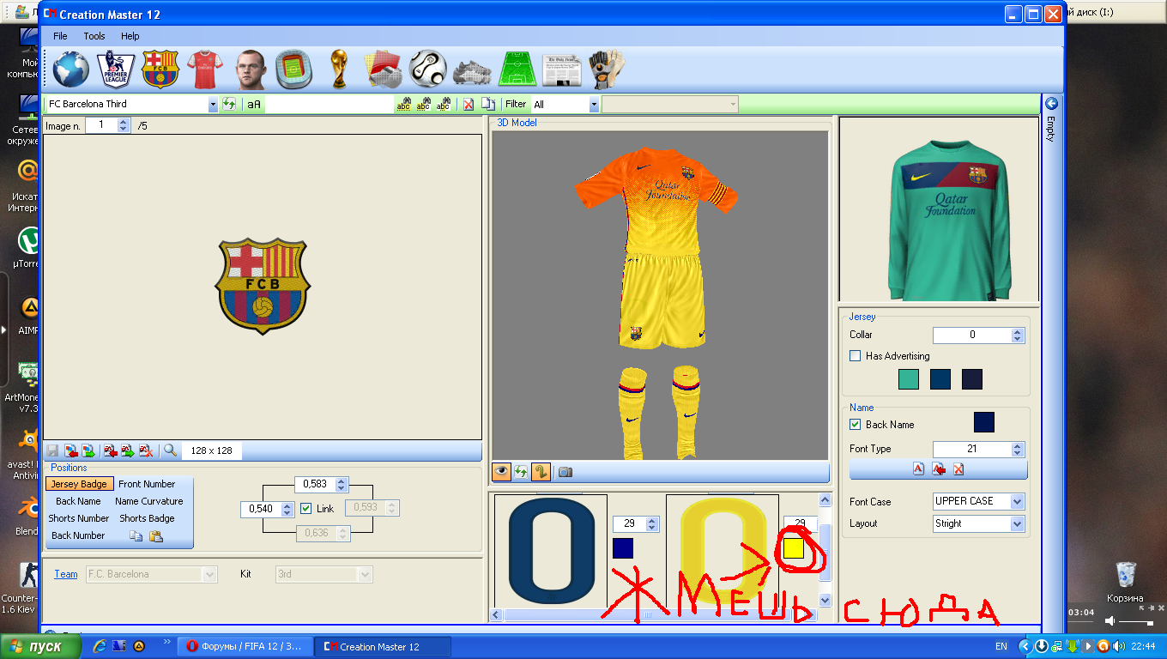Open the goalkeeper gloves icon
The width and height of the screenshot is (1167, 659).
point(606,69)
